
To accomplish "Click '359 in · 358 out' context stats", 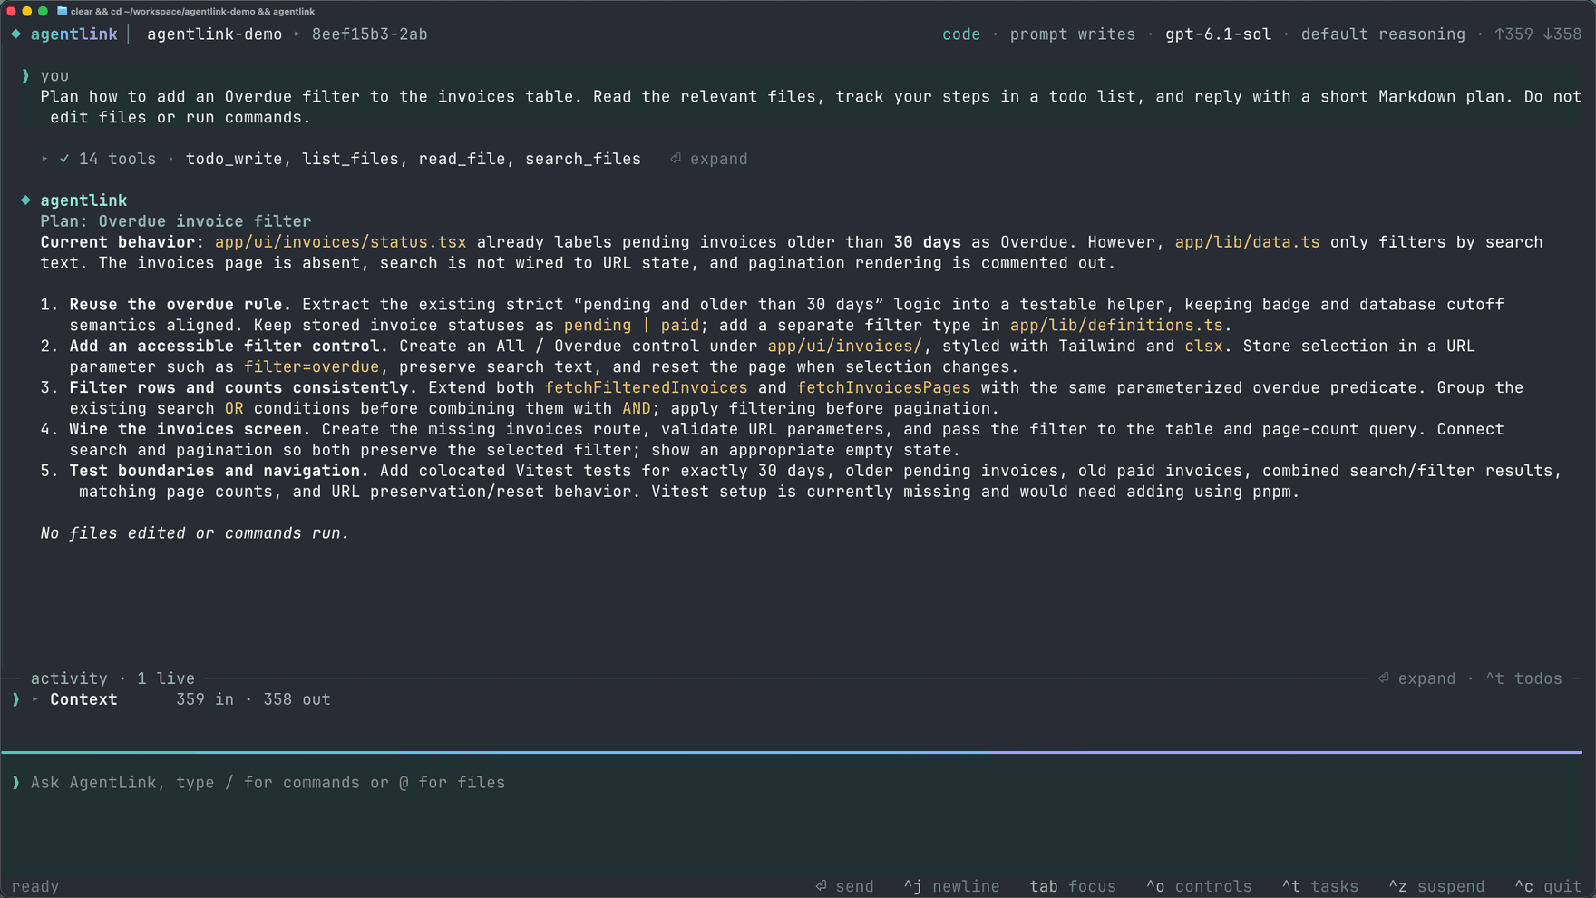I will (x=253, y=699).
